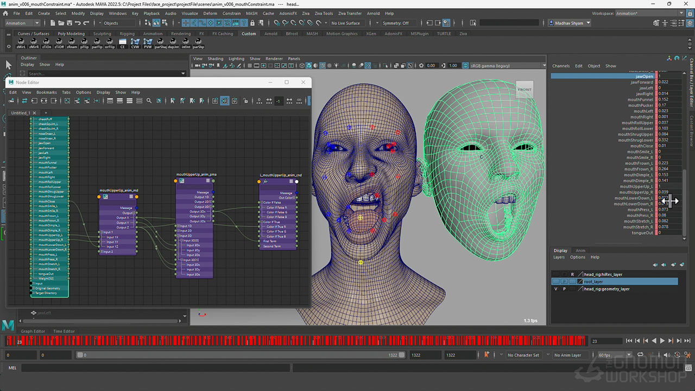Open the Animation menu set dropdown
The height and width of the screenshot is (391, 695).
point(22,23)
